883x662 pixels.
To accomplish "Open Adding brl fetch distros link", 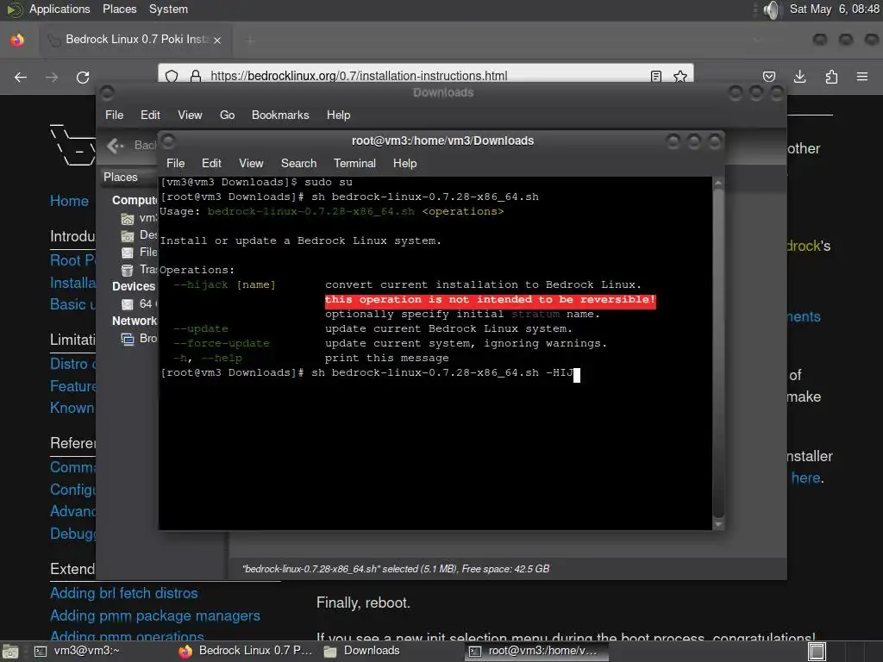I will click(x=124, y=593).
